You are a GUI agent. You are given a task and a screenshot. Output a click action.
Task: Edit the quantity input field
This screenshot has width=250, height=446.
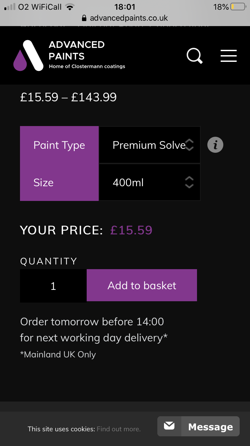point(53,286)
